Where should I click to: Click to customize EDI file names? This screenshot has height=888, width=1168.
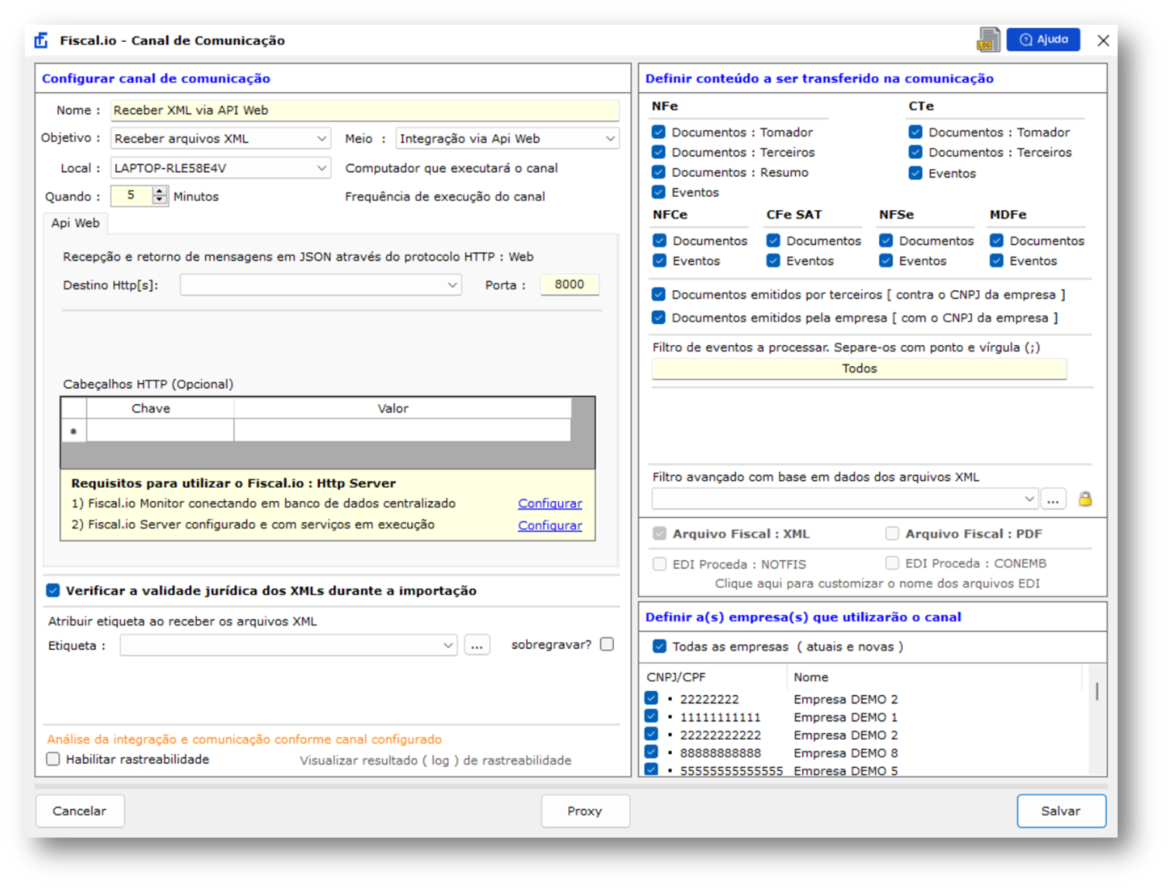click(x=877, y=583)
